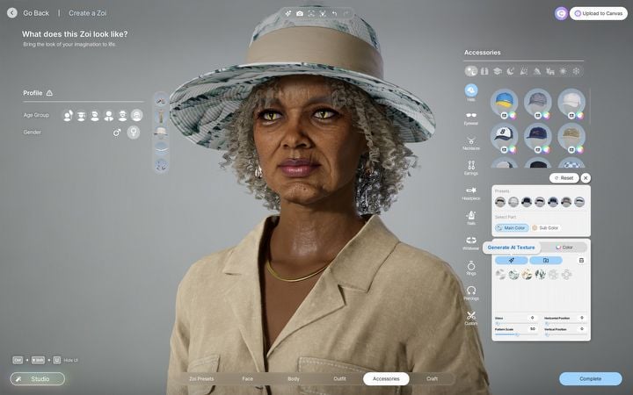633x395 pixels.
Task: Reset the hat customization
Action: click(564, 178)
